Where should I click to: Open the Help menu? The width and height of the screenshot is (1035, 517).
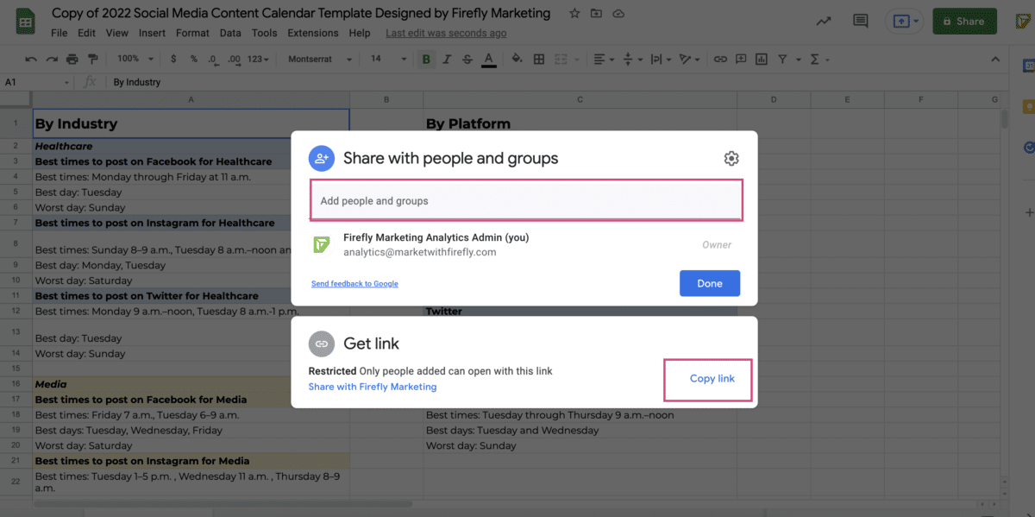pyautogui.click(x=360, y=33)
